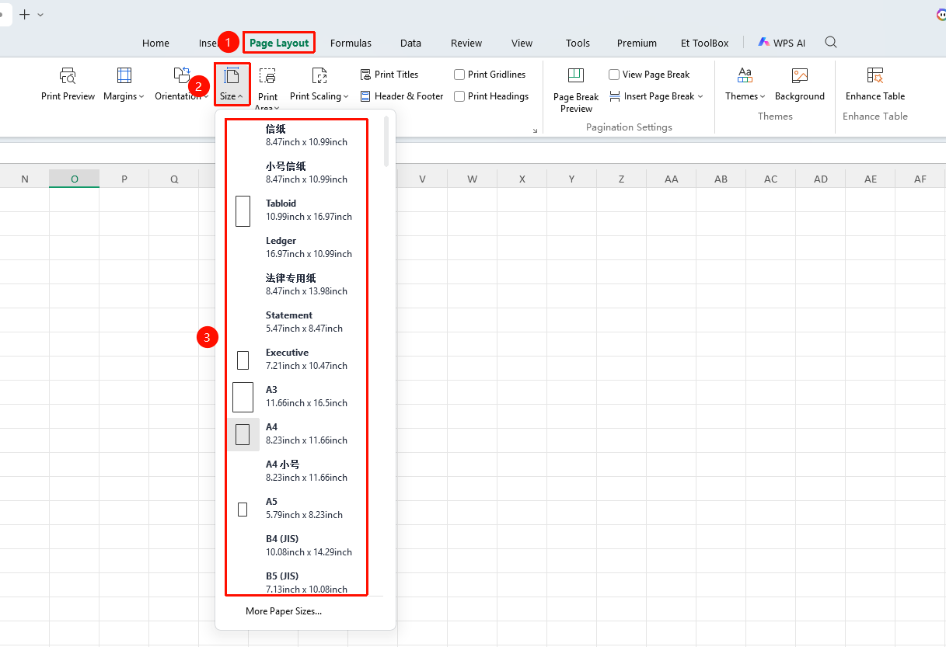This screenshot has width=946, height=647.
Task: Click the Enhance Table icon
Action: tap(875, 75)
